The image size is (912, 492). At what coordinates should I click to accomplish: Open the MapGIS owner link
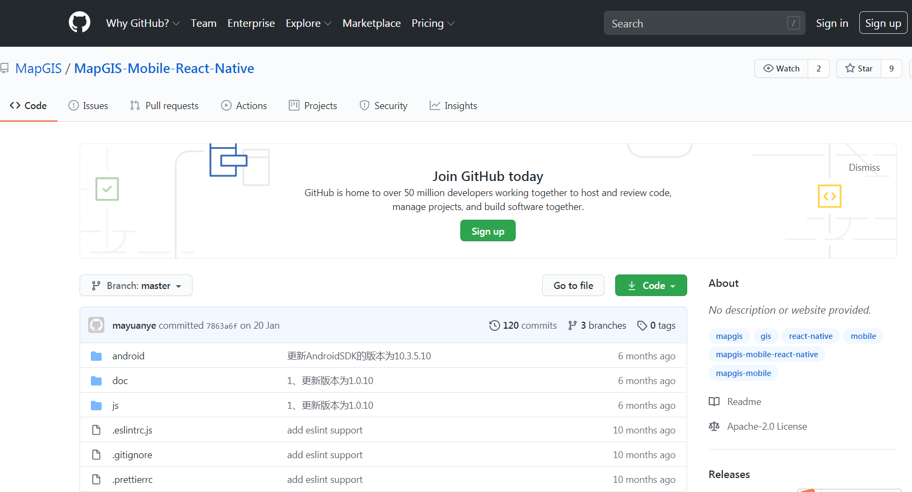[x=39, y=68]
